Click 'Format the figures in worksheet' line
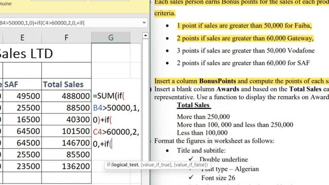 [x=214, y=141]
